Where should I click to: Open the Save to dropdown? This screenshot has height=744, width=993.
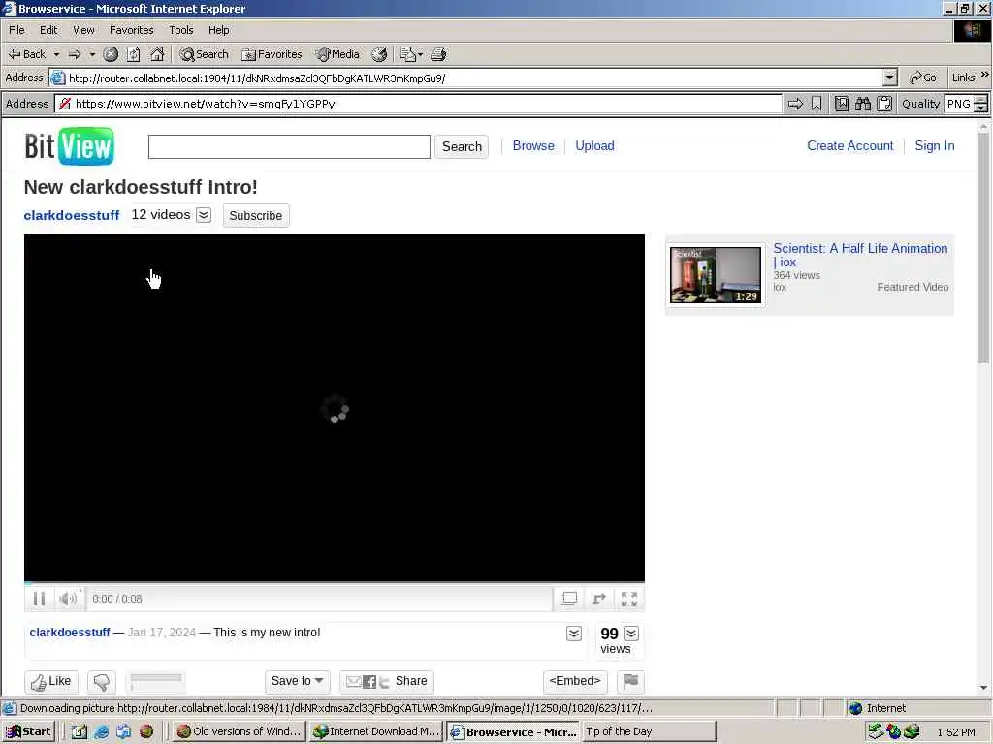coord(298,681)
